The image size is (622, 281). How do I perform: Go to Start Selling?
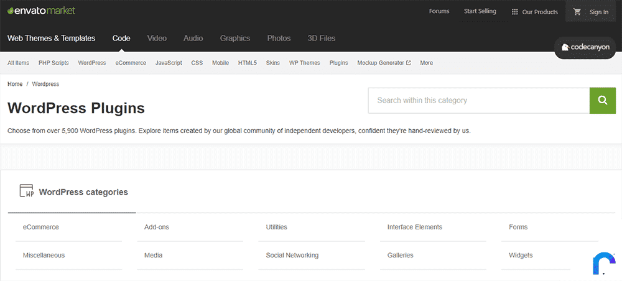480,11
